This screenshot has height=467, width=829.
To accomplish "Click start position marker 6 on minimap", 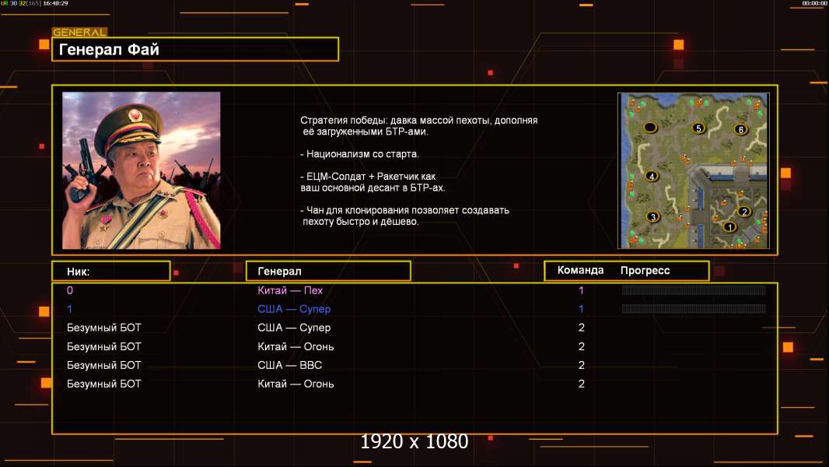I will [x=740, y=129].
